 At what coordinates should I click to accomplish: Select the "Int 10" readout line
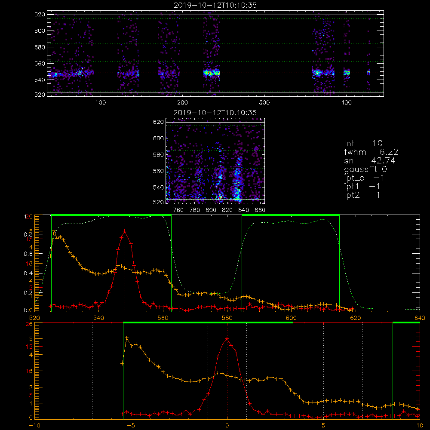coord(363,144)
